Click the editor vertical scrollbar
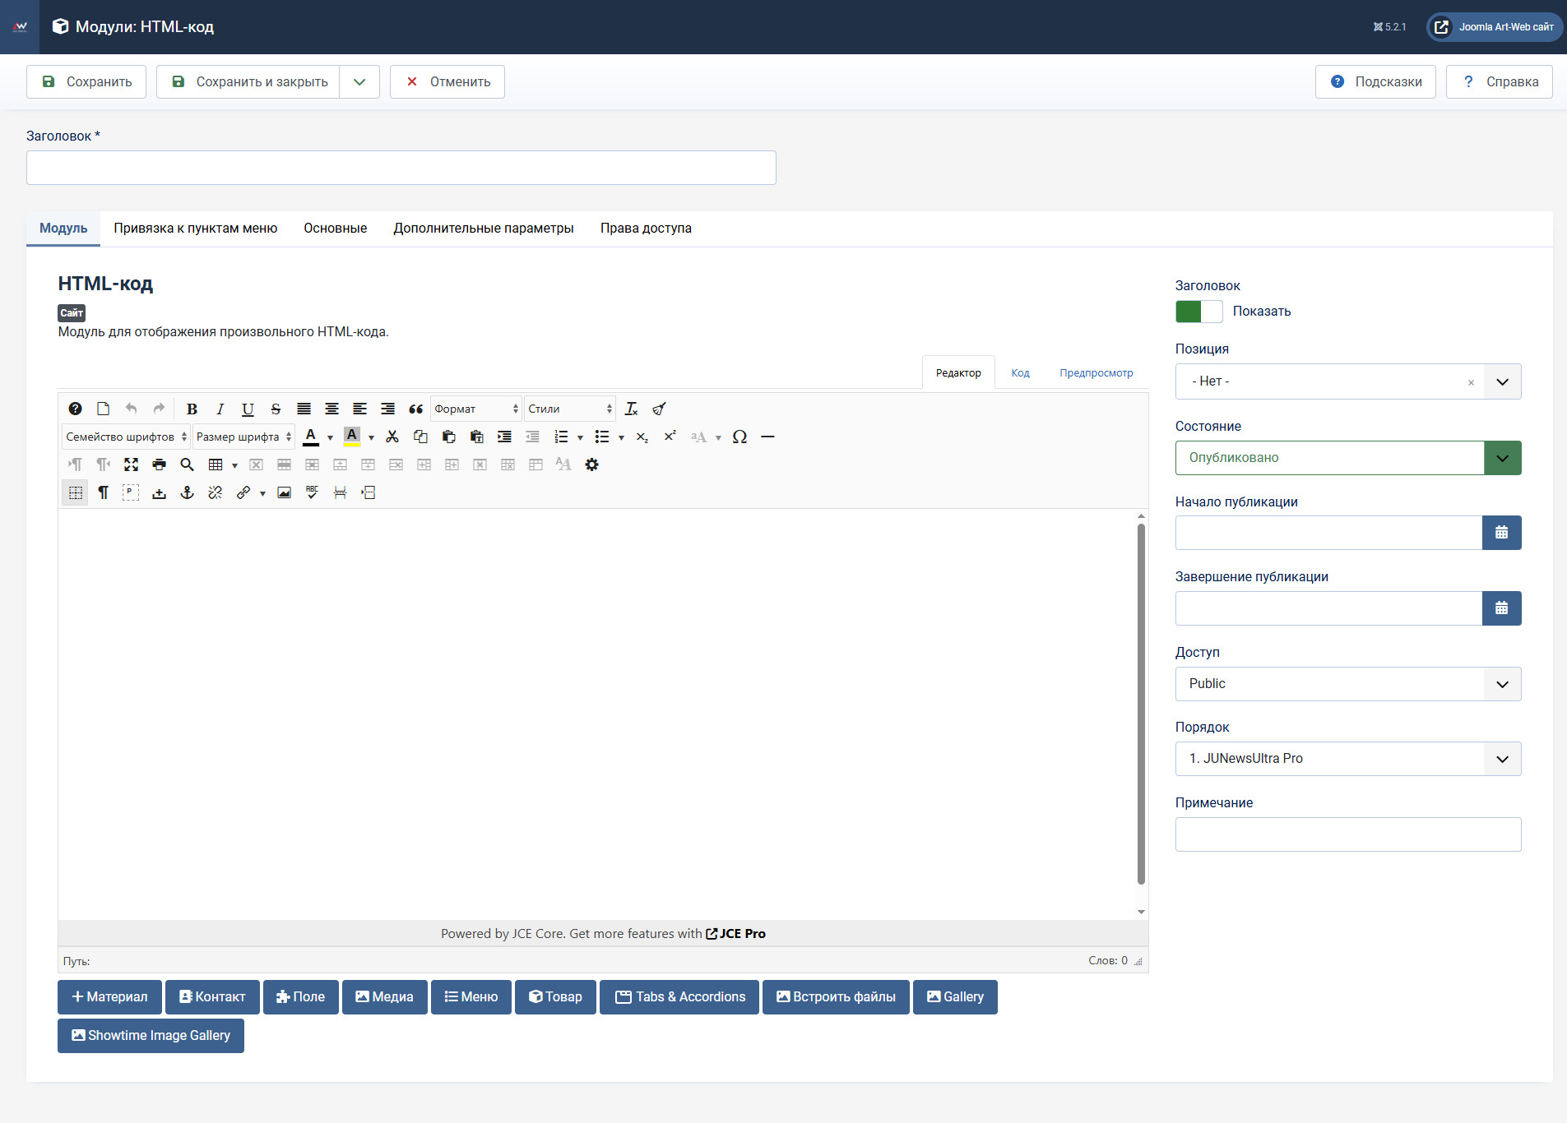The image size is (1567, 1123). (x=1141, y=704)
